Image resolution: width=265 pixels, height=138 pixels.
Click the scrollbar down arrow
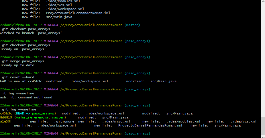tap(263, 137)
